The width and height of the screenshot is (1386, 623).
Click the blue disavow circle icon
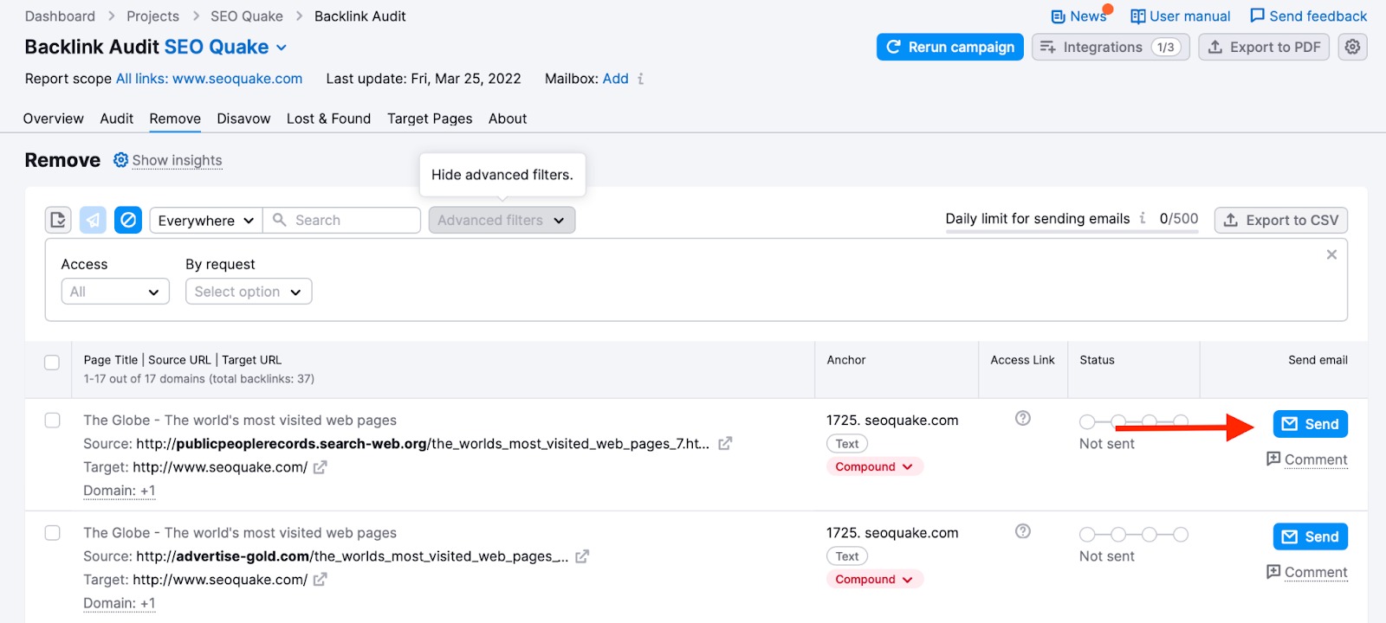coord(128,220)
